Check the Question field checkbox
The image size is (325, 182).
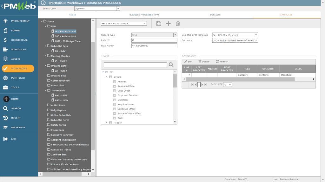(x=114, y=100)
